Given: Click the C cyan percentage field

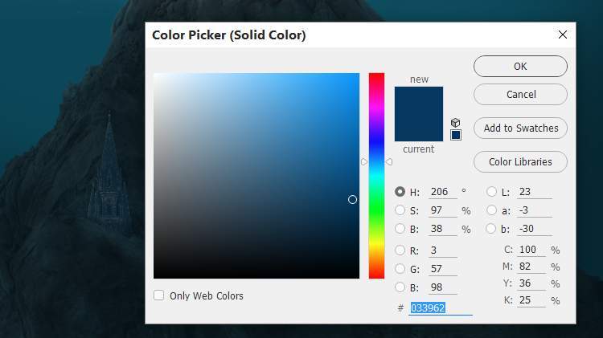Looking at the screenshot, I should pos(531,250).
